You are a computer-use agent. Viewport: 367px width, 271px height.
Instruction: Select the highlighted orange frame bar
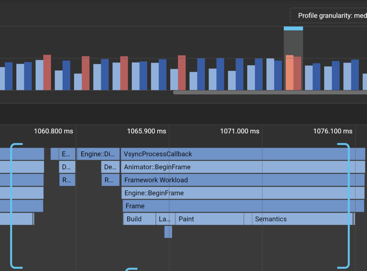click(290, 73)
